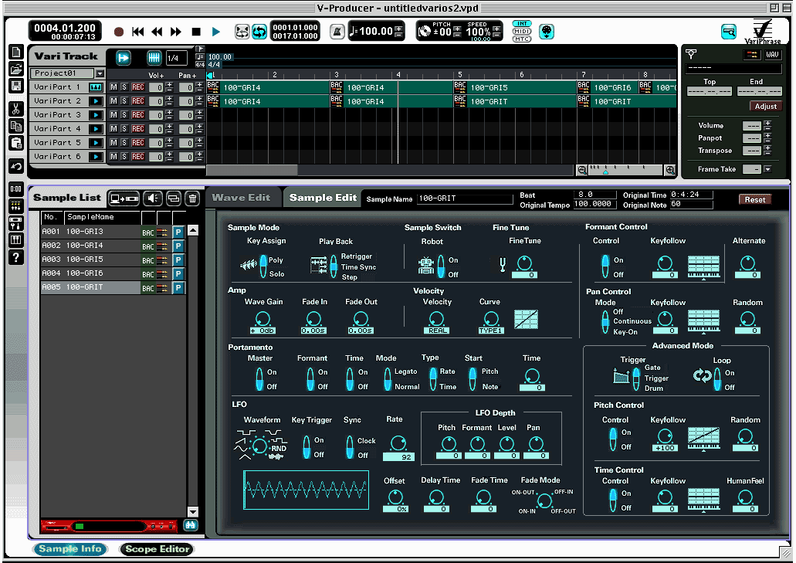The image size is (796, 563).
Task: Open the 1/4 grid resolution selector
Action: coord(177,58)
